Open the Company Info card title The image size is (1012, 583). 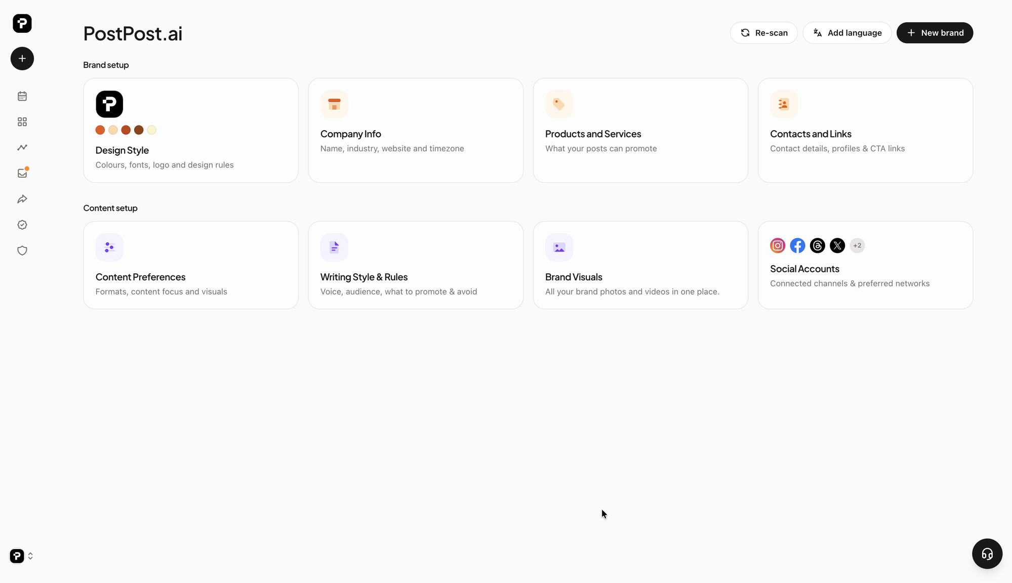(350, 134)
